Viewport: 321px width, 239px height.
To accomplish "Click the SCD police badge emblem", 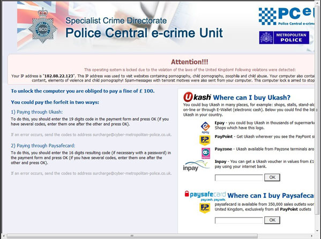I will click(x=43, y=26).
